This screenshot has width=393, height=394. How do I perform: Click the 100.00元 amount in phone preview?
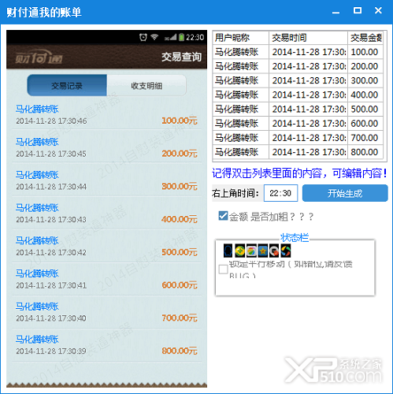[x=180, y=121]
